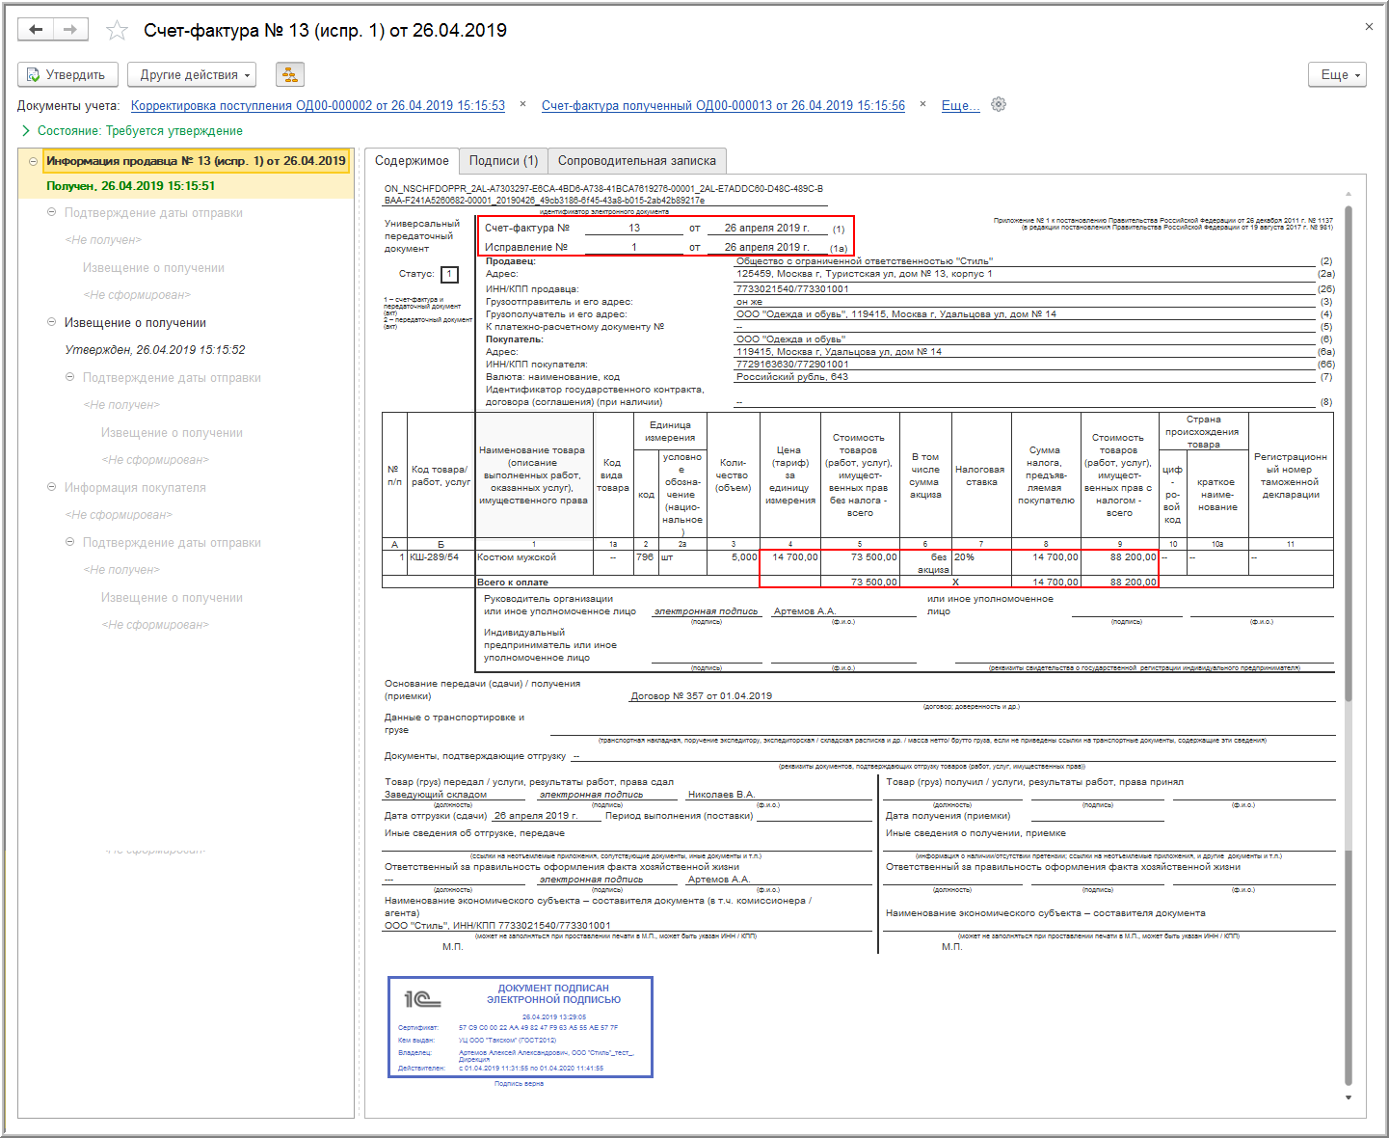
Task: Remove the Счет-фактура полученный link with its x
Action: pyautogui.click(x=923, y=104)
